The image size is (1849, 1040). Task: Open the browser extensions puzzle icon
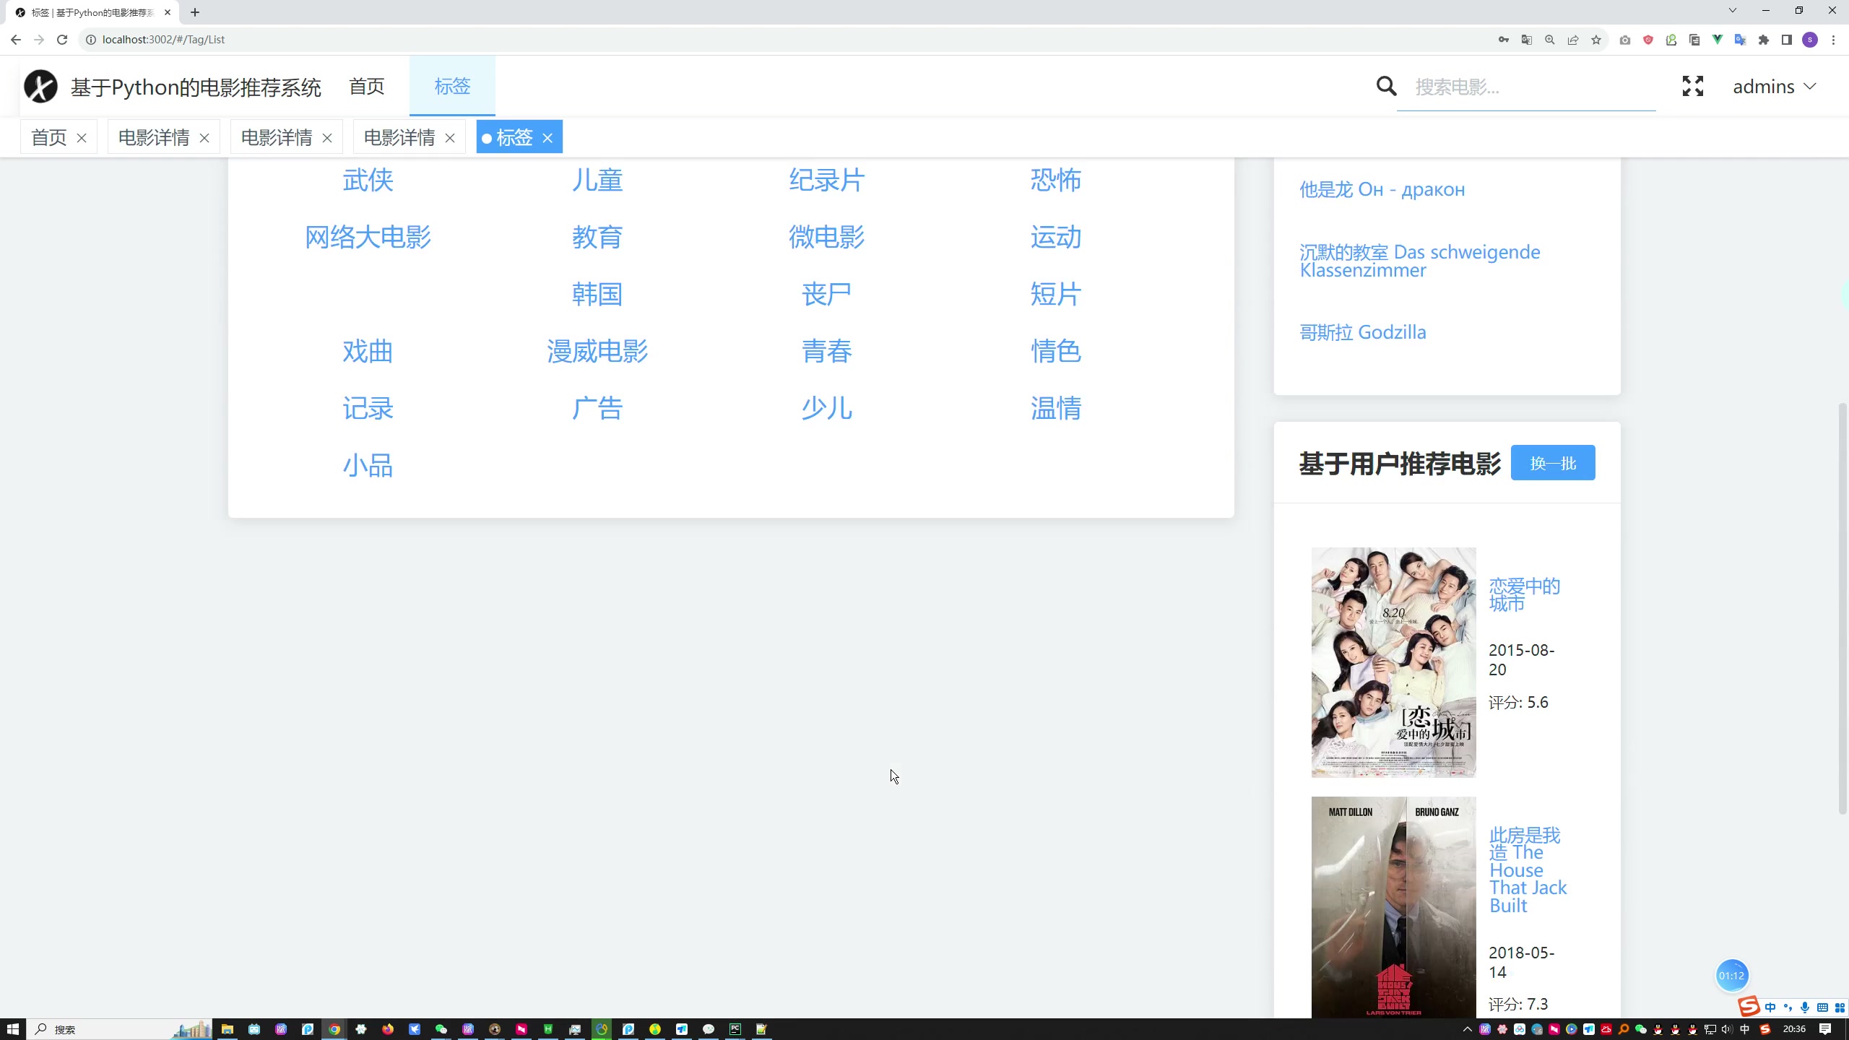pyautogui.click(x=1764, y=40)
